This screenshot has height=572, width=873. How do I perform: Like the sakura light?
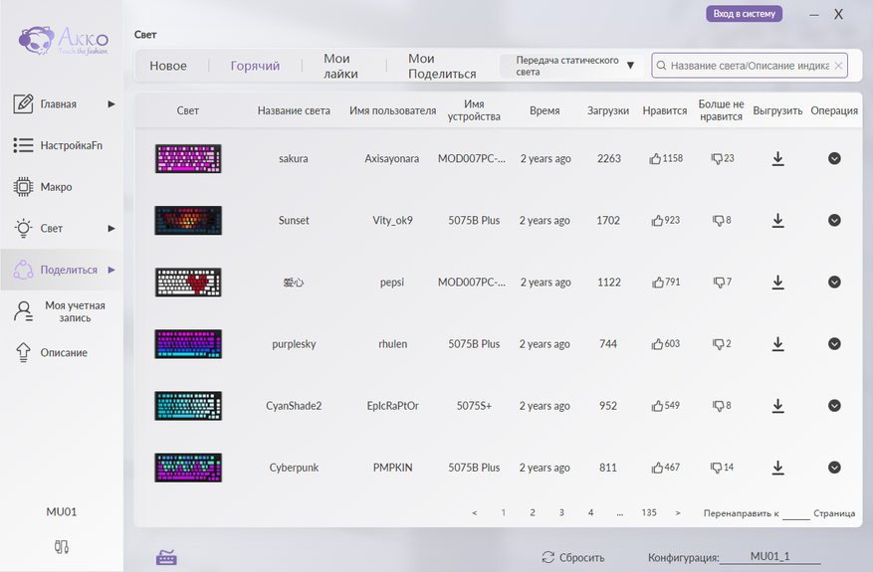(x=655, y=159)
